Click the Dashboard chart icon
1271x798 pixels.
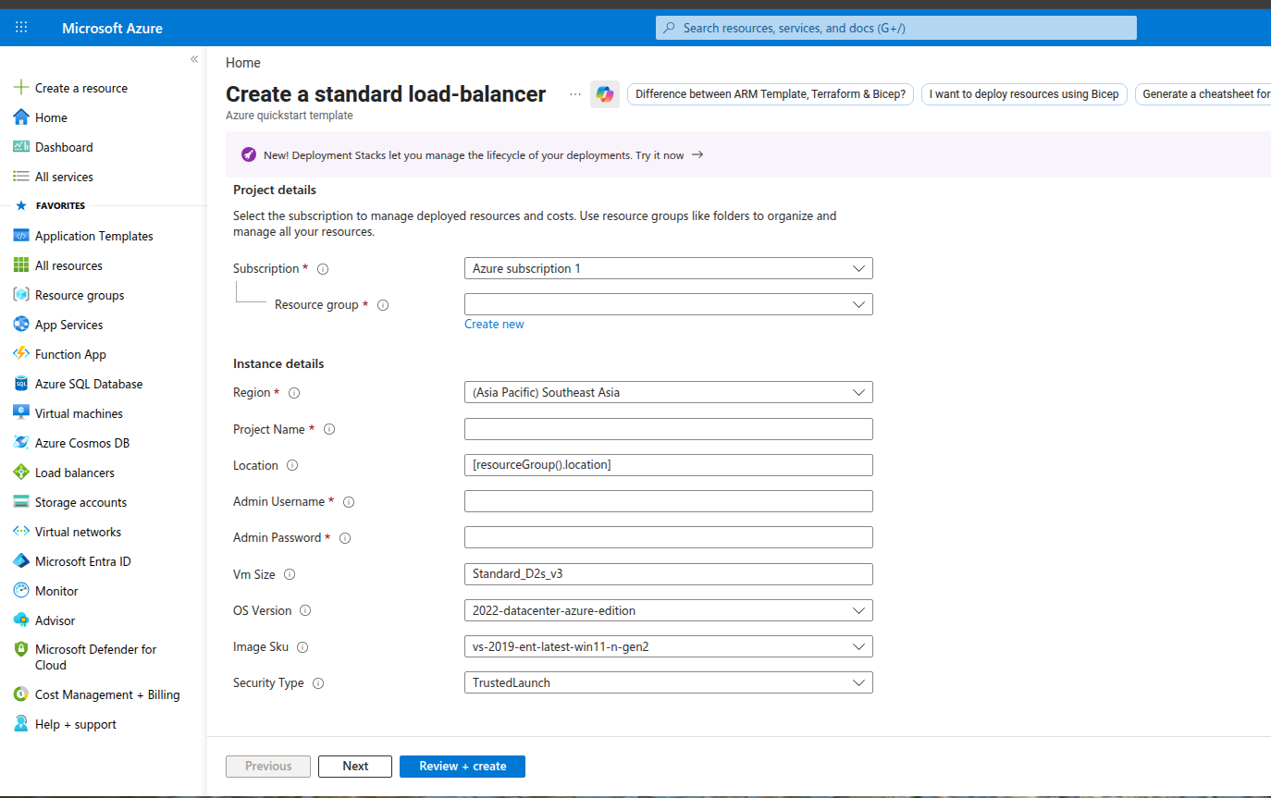point(20,147)
